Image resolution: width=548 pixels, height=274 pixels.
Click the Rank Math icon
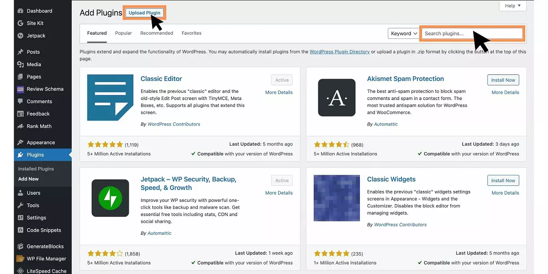point(20,126)
